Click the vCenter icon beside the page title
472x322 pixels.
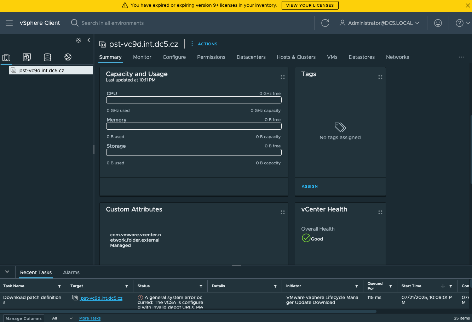click(x=103, y=44)
